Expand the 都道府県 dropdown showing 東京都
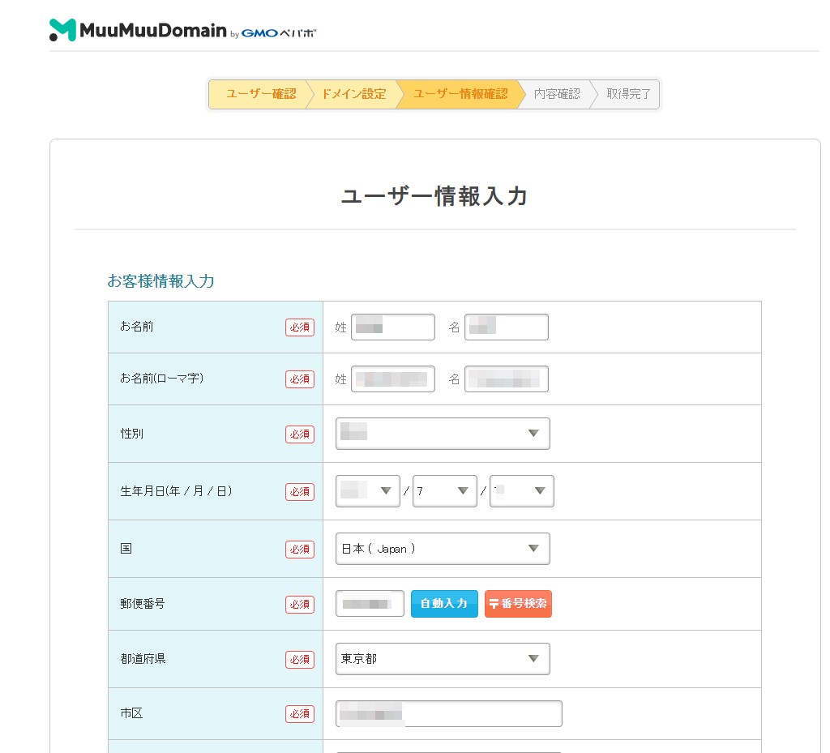This screenshot has width=830, height=753. (x=443, y=659)
